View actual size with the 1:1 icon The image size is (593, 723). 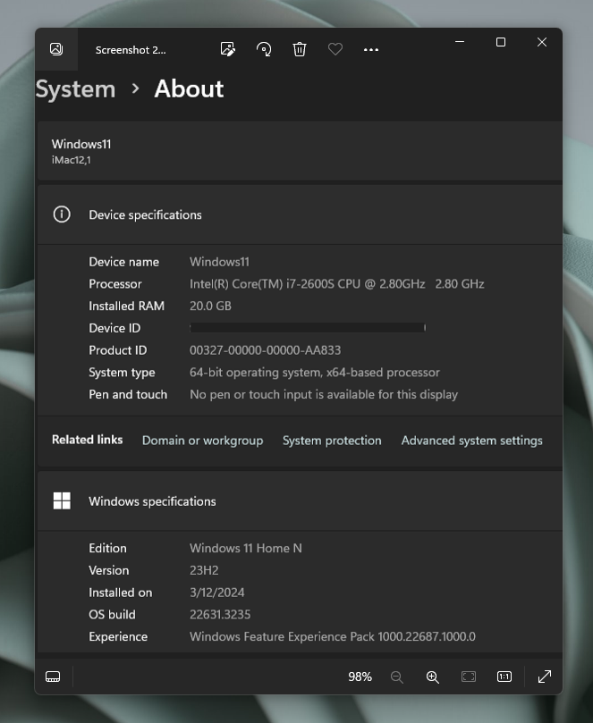[504, 677]
